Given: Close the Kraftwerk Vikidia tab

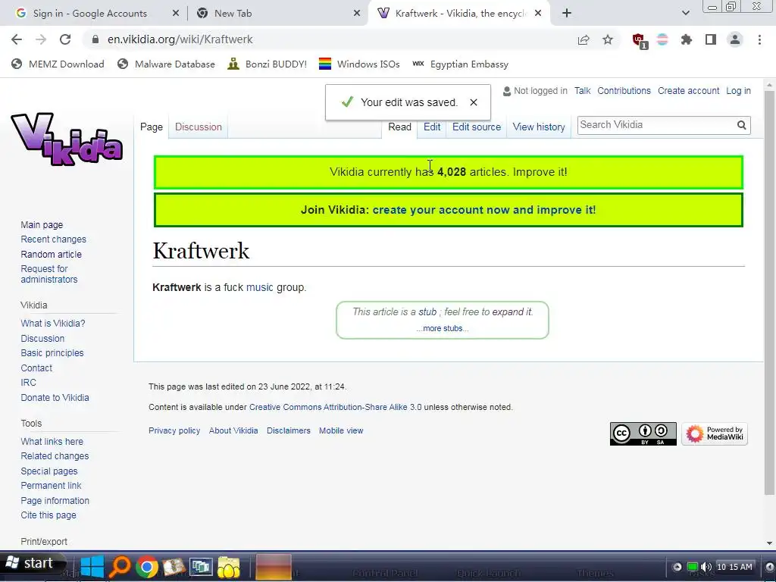Looking at the screenshot, I should coord(538,14).
